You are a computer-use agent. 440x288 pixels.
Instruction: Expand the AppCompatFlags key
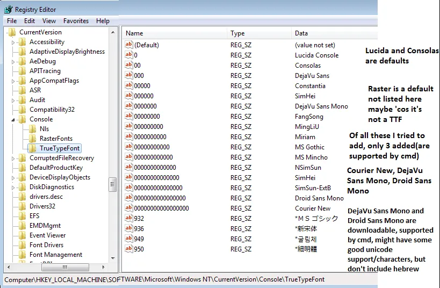pos(13,81)
